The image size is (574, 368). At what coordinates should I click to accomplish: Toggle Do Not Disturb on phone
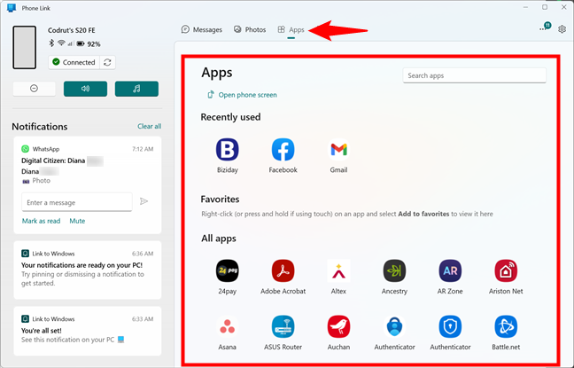(x=34, y=89)
